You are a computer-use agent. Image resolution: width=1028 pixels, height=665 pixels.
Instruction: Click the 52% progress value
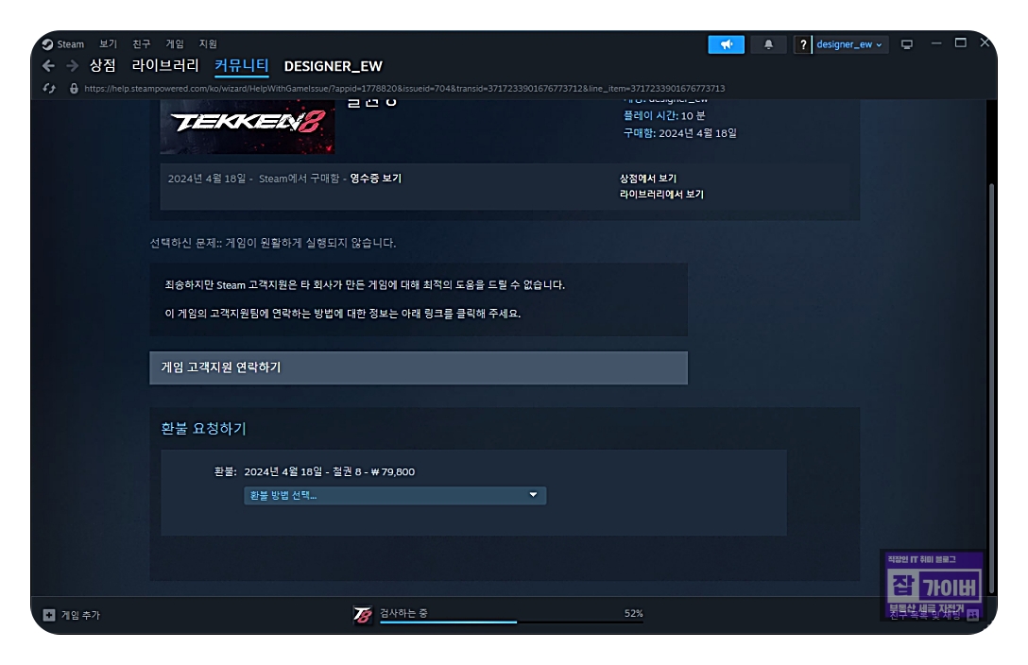[x=633, y=613]
